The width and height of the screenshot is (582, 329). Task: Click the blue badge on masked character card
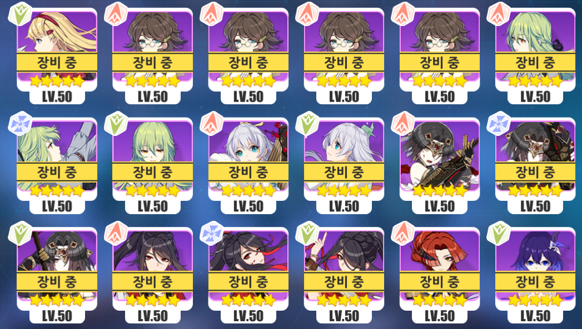point(499,123)
